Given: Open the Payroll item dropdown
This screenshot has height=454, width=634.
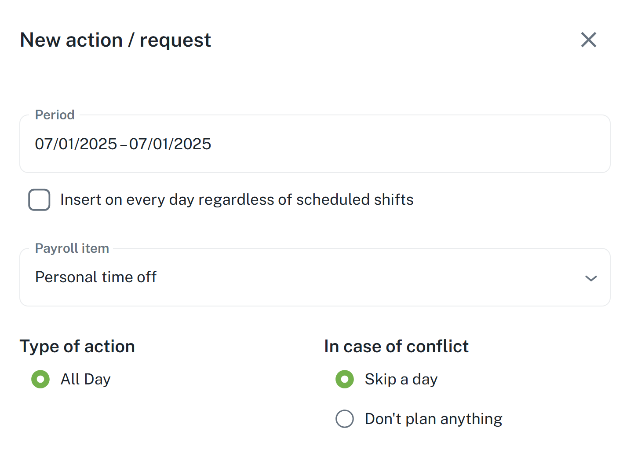Looking at the screenshot, I should [315, 277].
